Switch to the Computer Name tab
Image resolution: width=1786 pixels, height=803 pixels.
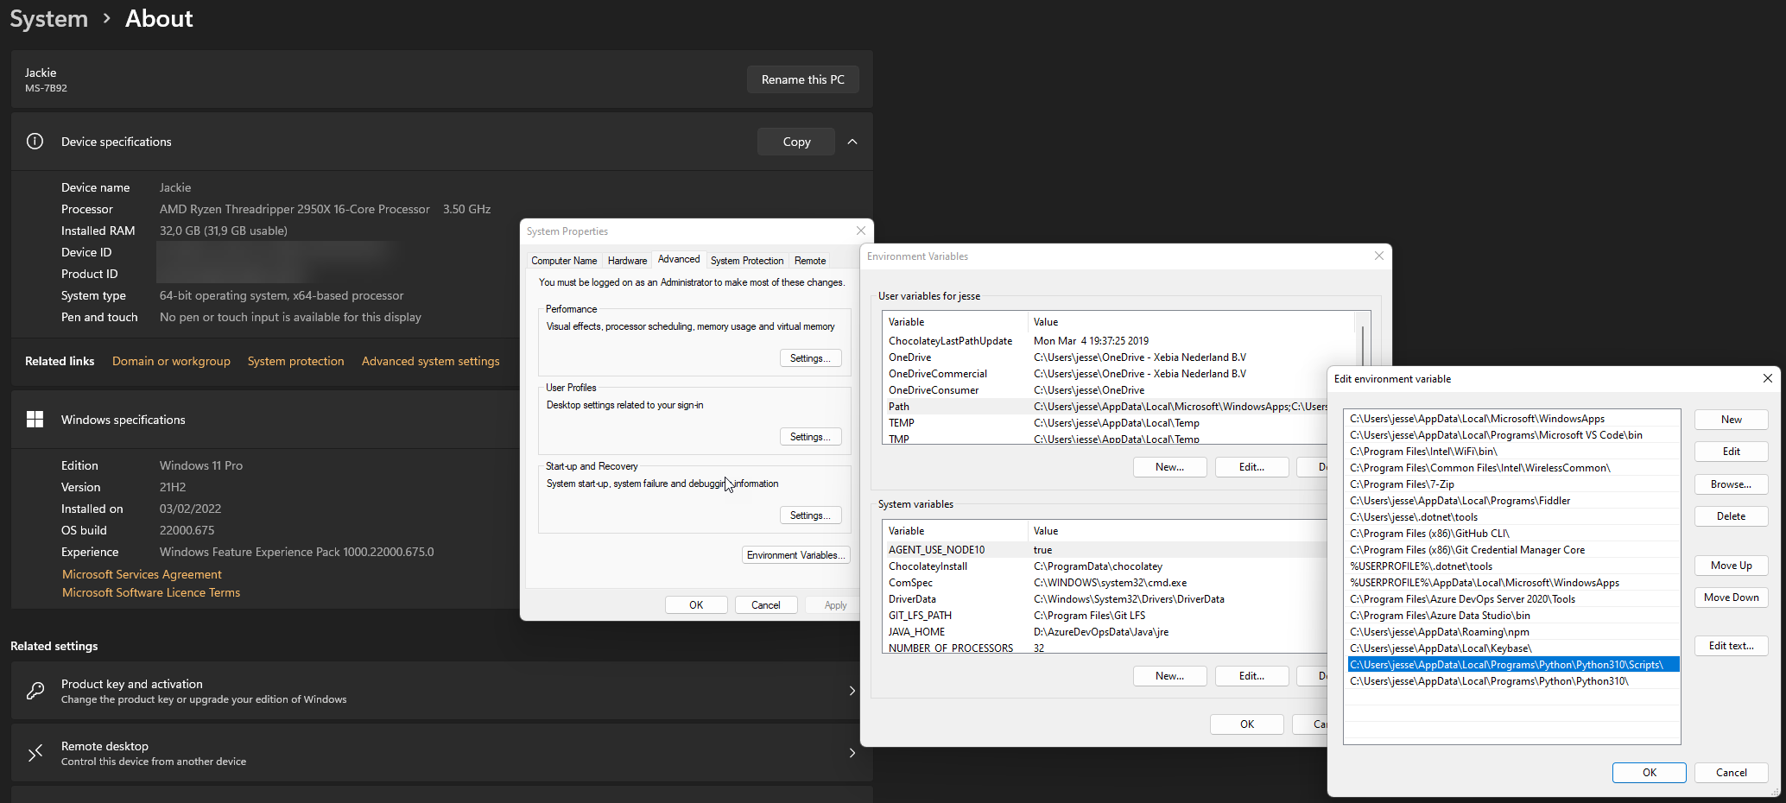(x=563, y=260)
